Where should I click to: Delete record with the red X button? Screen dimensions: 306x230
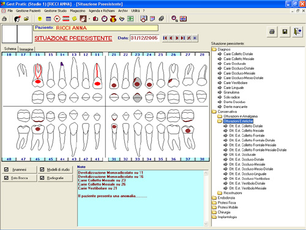tap(189, 38)
